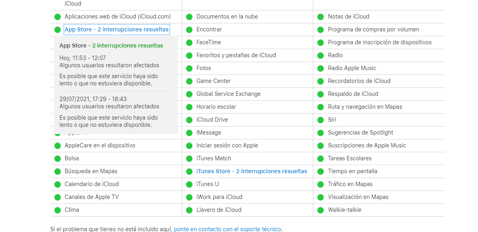Select the FaceTime service name
478x232 pixels.
[x=209, y=42]
